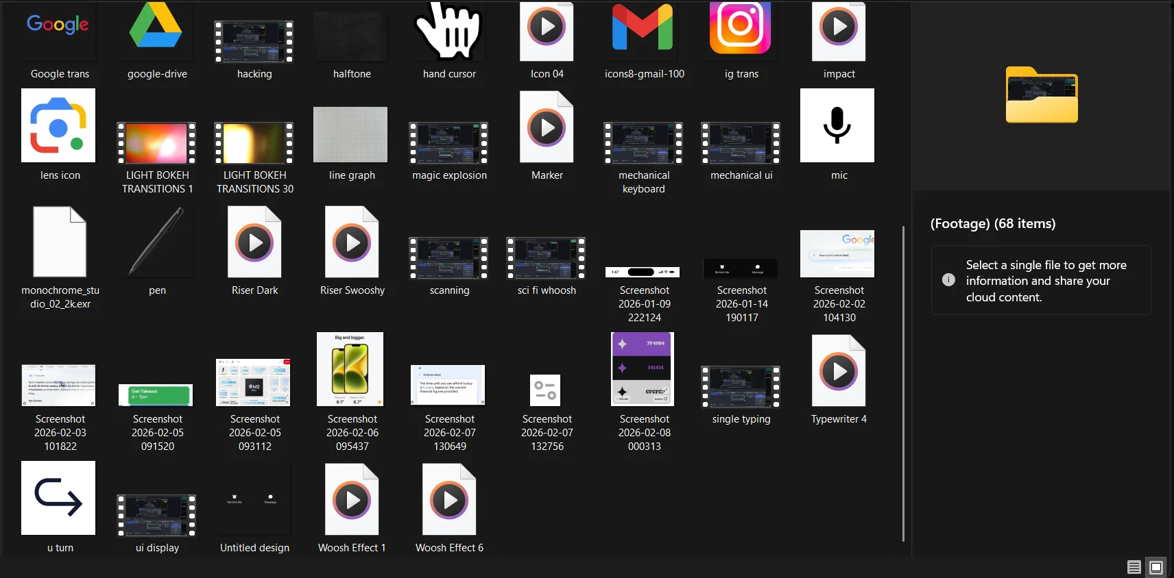Select LIGHT BOKEH TRANSITIONS 1 video

156,143
